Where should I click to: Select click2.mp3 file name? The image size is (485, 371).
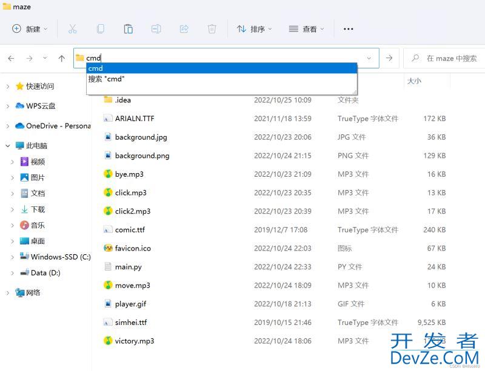133,211
